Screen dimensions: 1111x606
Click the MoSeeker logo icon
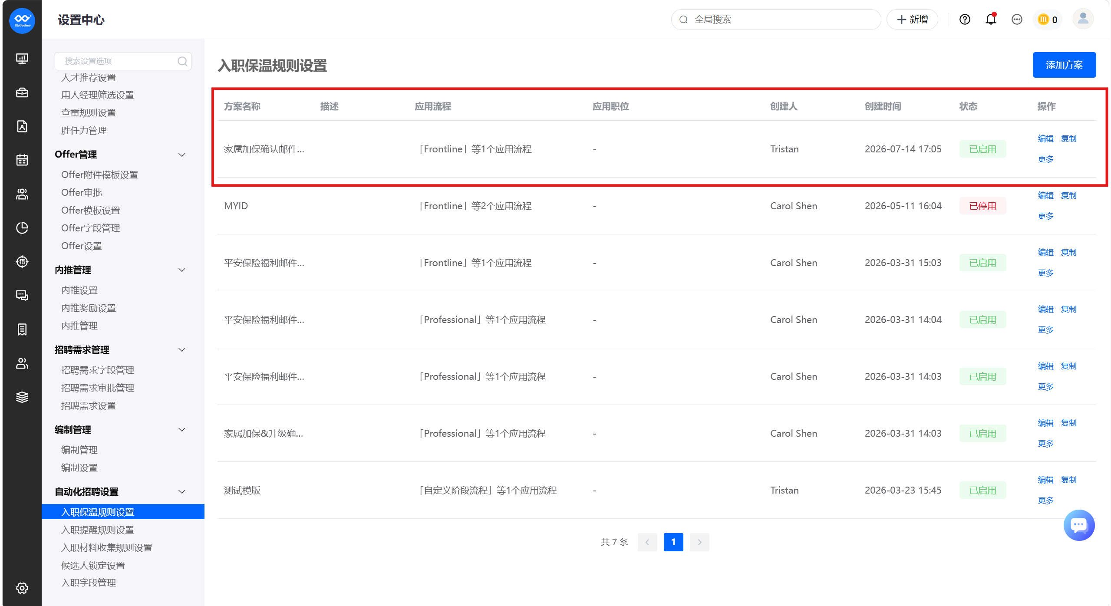[22, 20]
